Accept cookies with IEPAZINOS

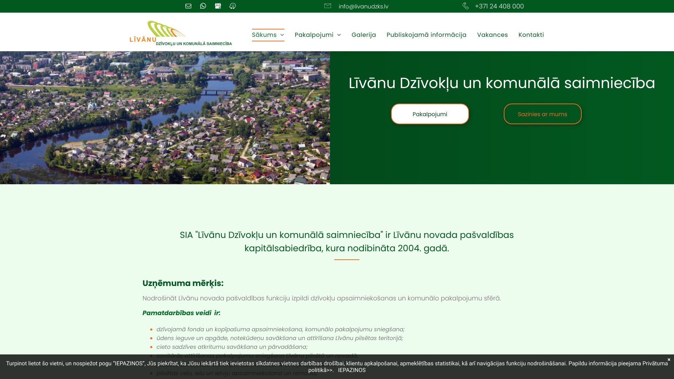click(352, 370)
